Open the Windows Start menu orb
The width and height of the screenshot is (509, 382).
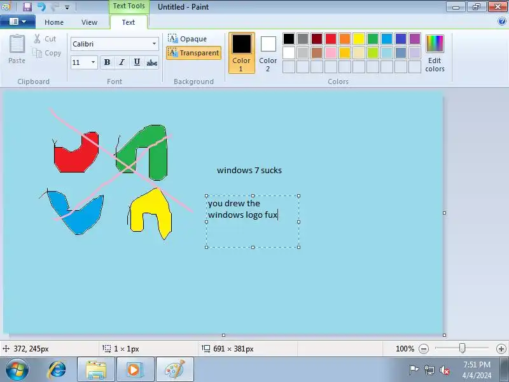[17, 369]
